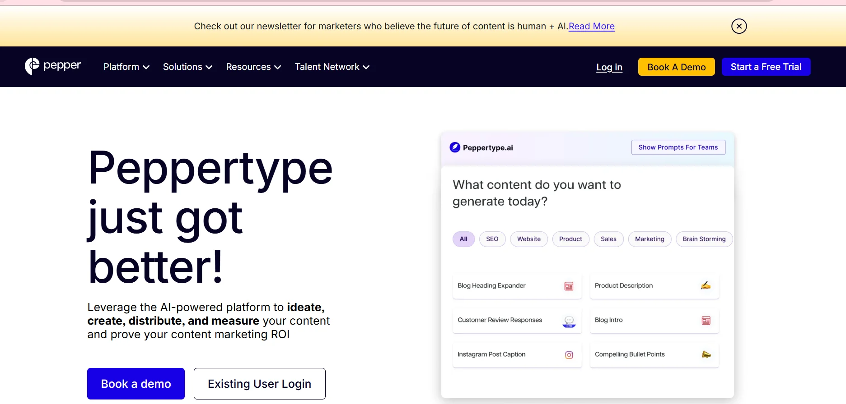
Task: Click the Customer Review Responses chat icon
Action: pos(569,321)
